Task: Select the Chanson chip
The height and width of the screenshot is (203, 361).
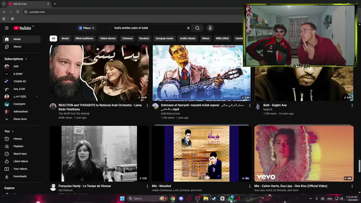Action: click(x=127, y=38)
